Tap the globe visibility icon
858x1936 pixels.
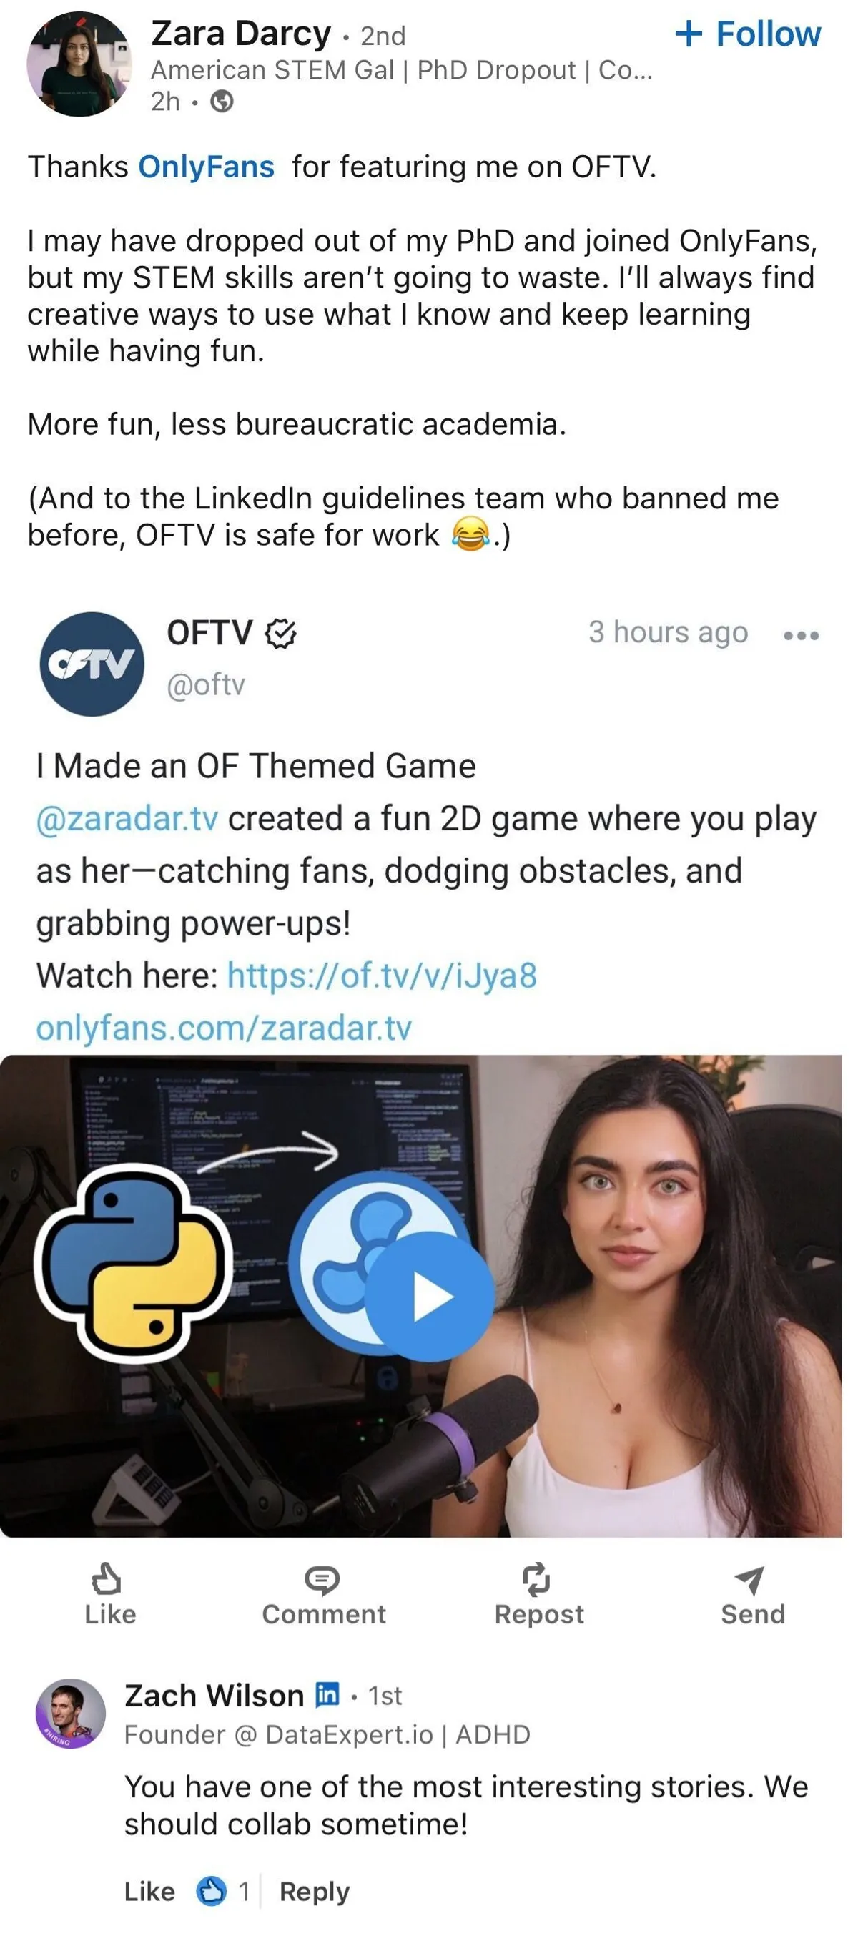pos(222,102)
